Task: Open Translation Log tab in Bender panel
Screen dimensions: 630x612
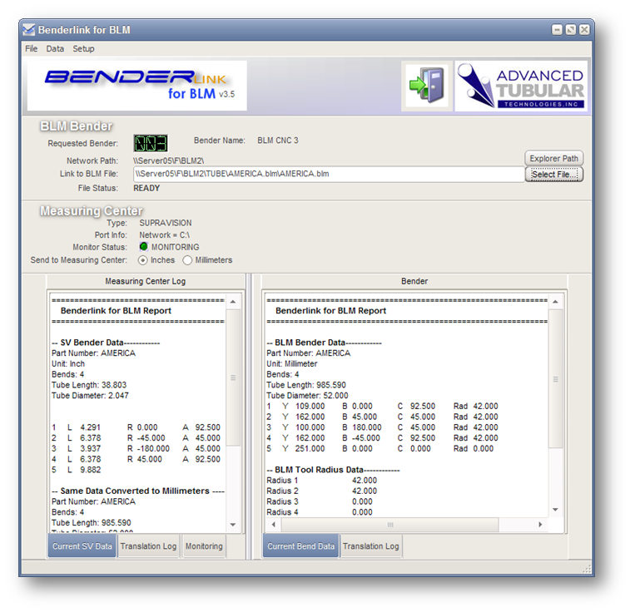Action: pyautogui.click(x=370, y=546)
